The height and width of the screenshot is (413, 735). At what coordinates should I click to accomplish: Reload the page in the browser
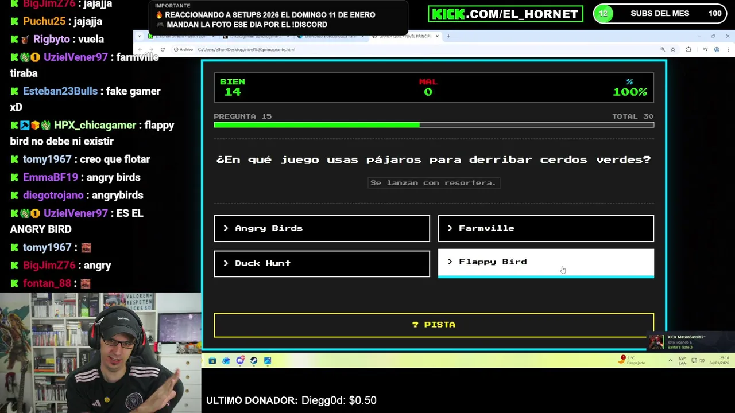(163, 49)
